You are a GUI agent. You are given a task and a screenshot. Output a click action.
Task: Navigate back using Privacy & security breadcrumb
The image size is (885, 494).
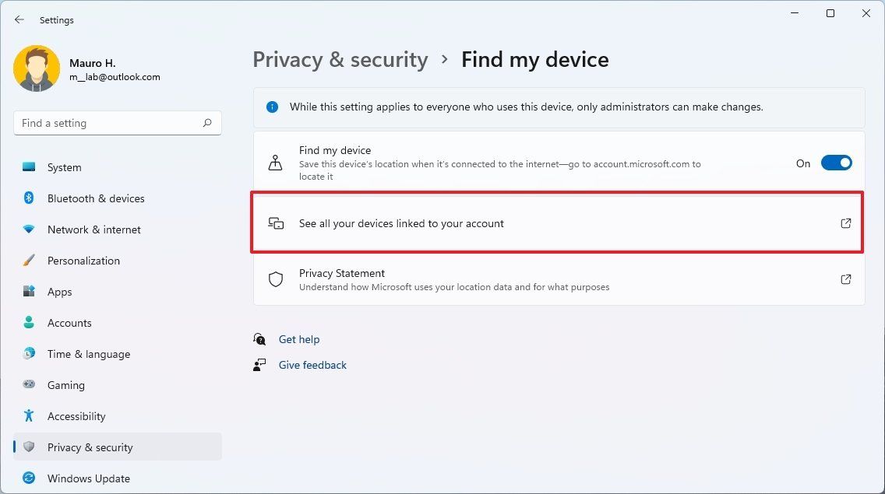(340, 59)
